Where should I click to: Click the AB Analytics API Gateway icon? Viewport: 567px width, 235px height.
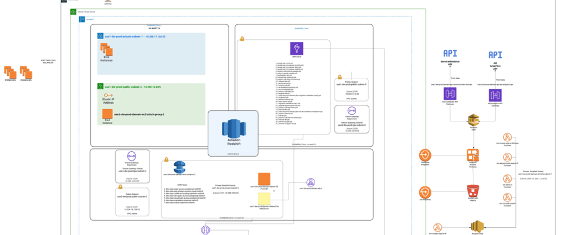(x=495, y=95)
